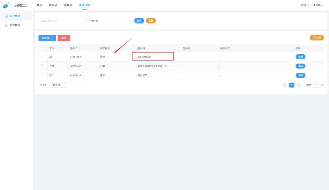Tick the select-all checkbox in table header
This screenshot has height=190, width=329.
click(43, 48)
